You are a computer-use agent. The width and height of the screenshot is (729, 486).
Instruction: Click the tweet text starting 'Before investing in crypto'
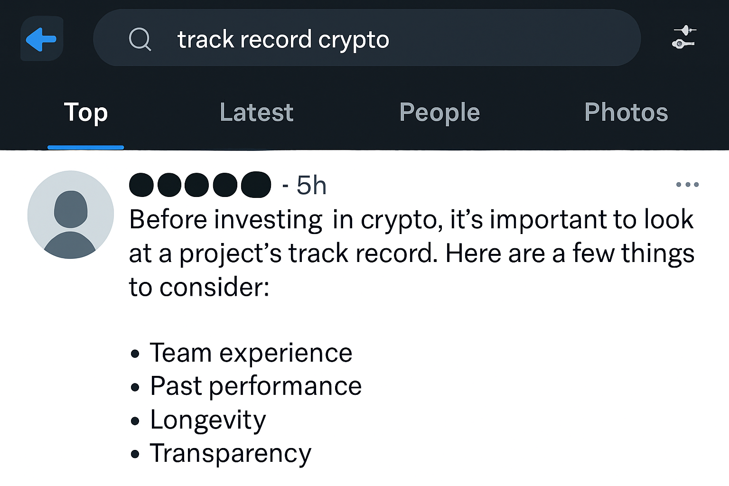[332, 219]
